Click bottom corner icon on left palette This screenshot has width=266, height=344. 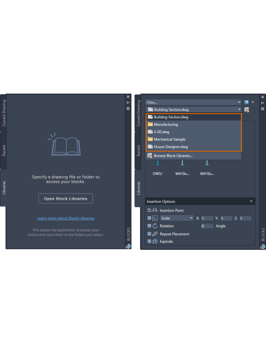pyautogui.click(x=128, y=247)
